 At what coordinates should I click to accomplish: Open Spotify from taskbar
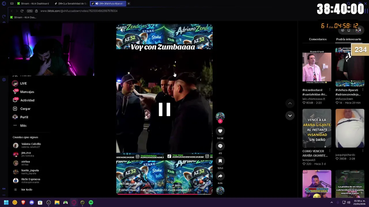tap(91, 202)
